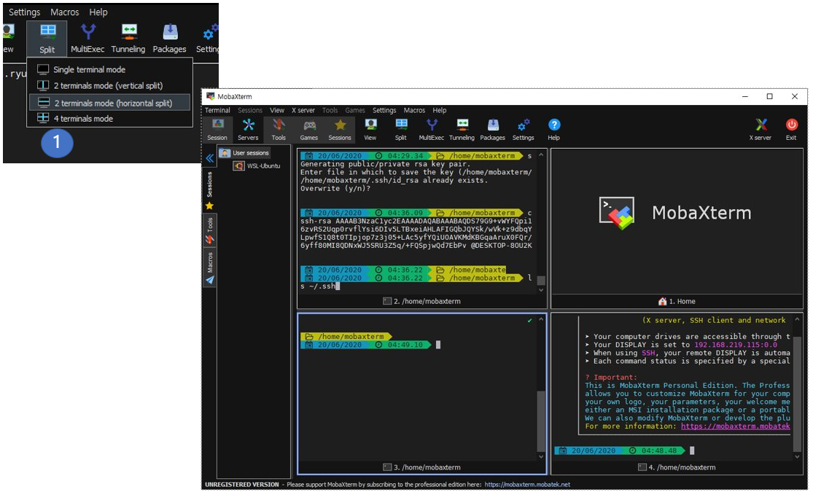The height and width of the screenshot is (495, 813).
Task: Select User sessions tree folder
Action: (245, 153)
